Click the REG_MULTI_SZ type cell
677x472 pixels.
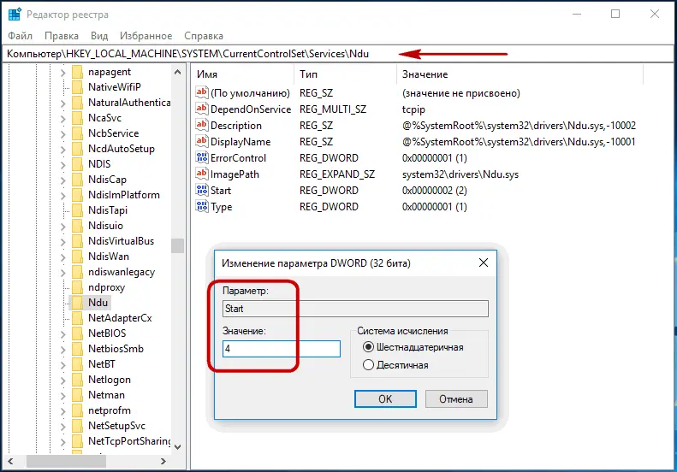[x=333, y=109]
